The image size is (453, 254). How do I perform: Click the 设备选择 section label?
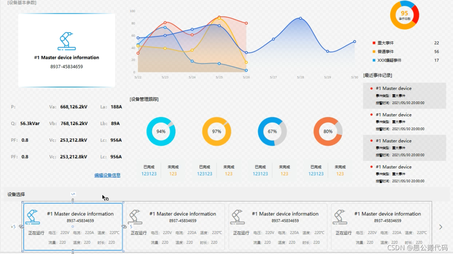pyautogui.click(x=16, y=194)
